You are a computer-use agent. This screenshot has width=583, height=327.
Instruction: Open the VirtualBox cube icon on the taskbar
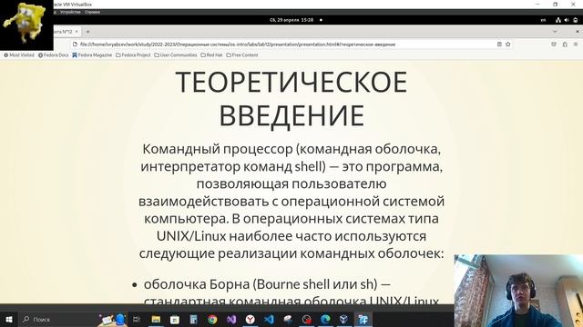[344, 319]
